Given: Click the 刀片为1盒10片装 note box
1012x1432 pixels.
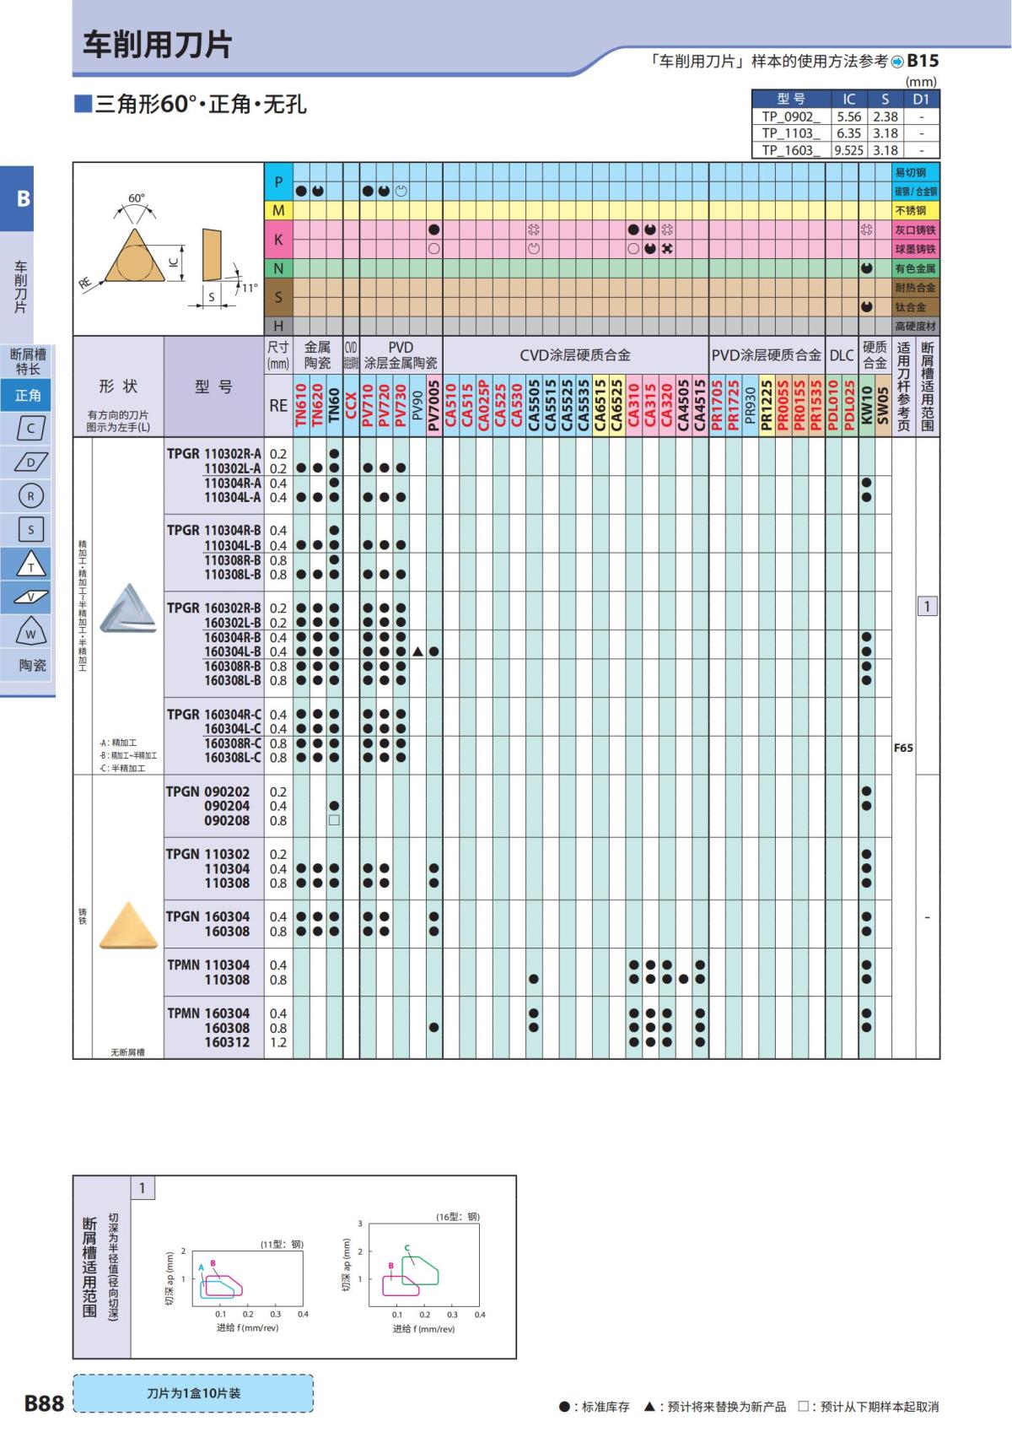Looking at the screenshot, I should pos(193,1393).
